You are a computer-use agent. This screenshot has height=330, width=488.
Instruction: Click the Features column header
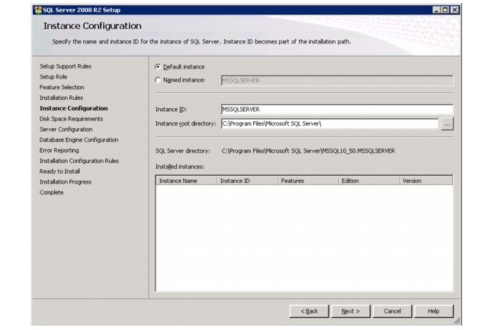tap(308, 181)
